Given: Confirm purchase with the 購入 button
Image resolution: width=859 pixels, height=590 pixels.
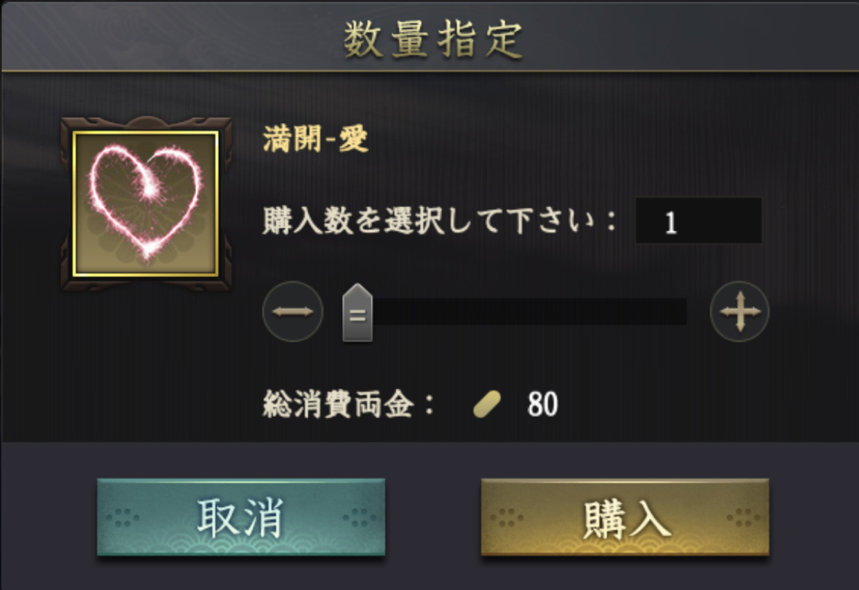Looking at the screenshot, I should coord(625,517).
